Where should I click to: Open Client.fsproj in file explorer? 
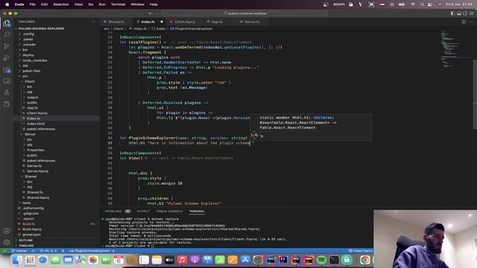(x=57, y=113)
